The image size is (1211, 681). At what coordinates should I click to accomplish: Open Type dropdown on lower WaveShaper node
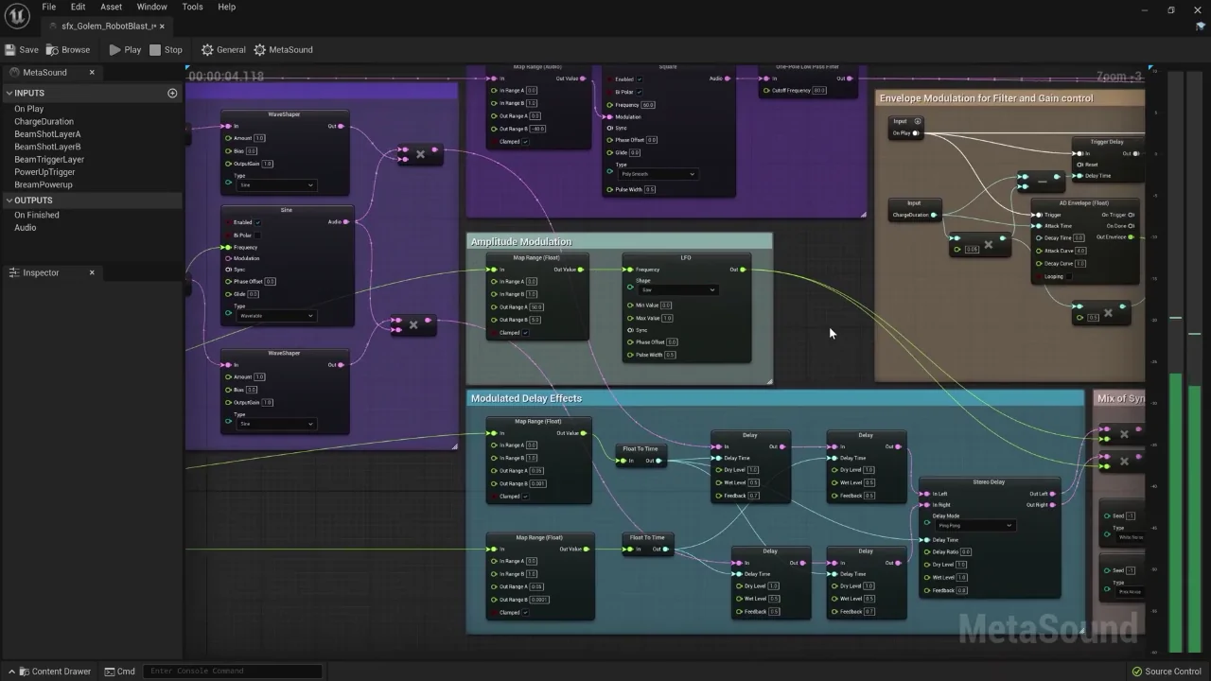[275, 424]
